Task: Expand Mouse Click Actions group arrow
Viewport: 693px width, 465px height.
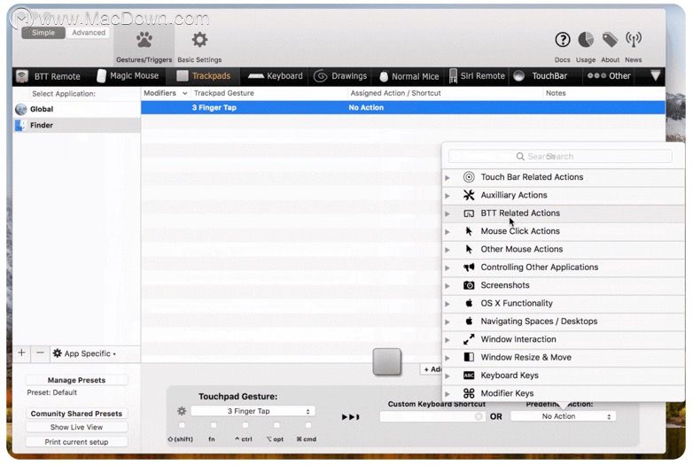Action: 448,232
